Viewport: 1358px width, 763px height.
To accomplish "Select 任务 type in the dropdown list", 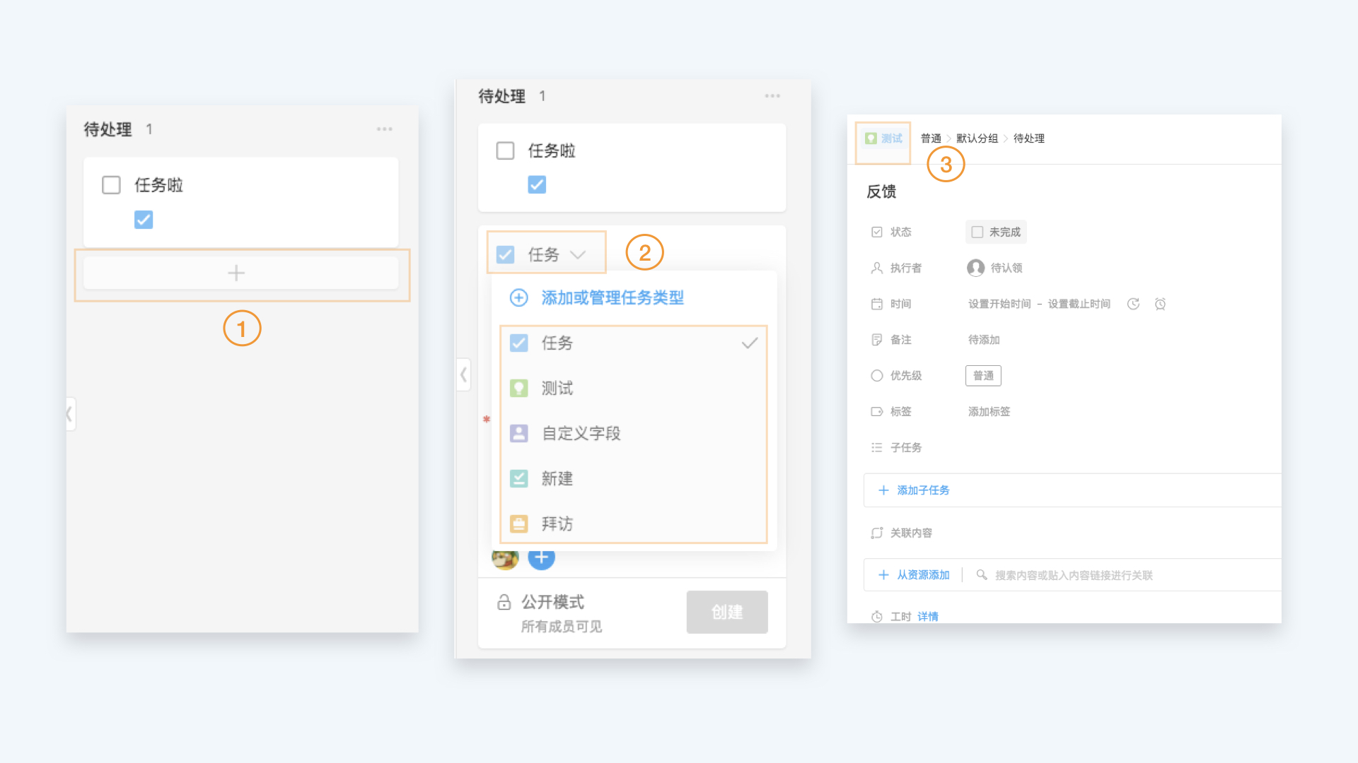I will click(634, 343).
